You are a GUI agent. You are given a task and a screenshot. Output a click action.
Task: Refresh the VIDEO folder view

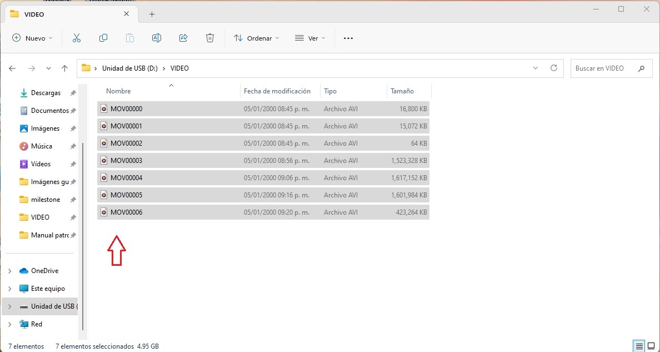click(x=554, y=68)
